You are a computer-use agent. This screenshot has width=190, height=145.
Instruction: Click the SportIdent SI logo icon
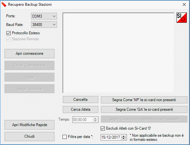(x=182, y=18)
